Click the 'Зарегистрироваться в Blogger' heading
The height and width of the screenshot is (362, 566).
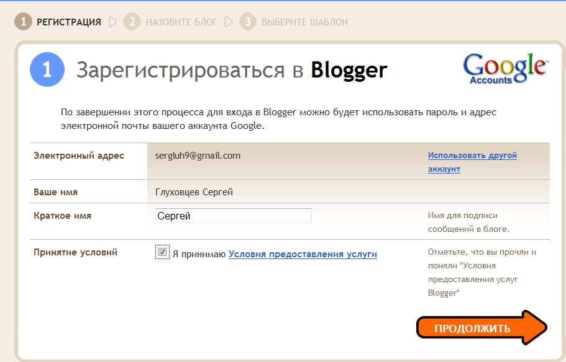[x=232, y=70]
